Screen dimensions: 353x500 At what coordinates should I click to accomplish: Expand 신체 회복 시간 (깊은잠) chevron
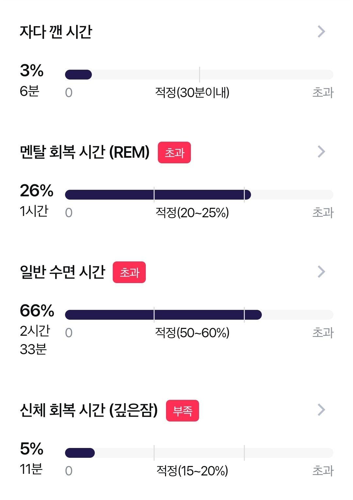[322, 410]
